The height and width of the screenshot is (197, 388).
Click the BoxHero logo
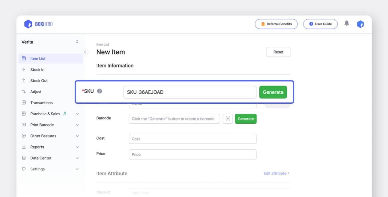[x=38, y=24]
